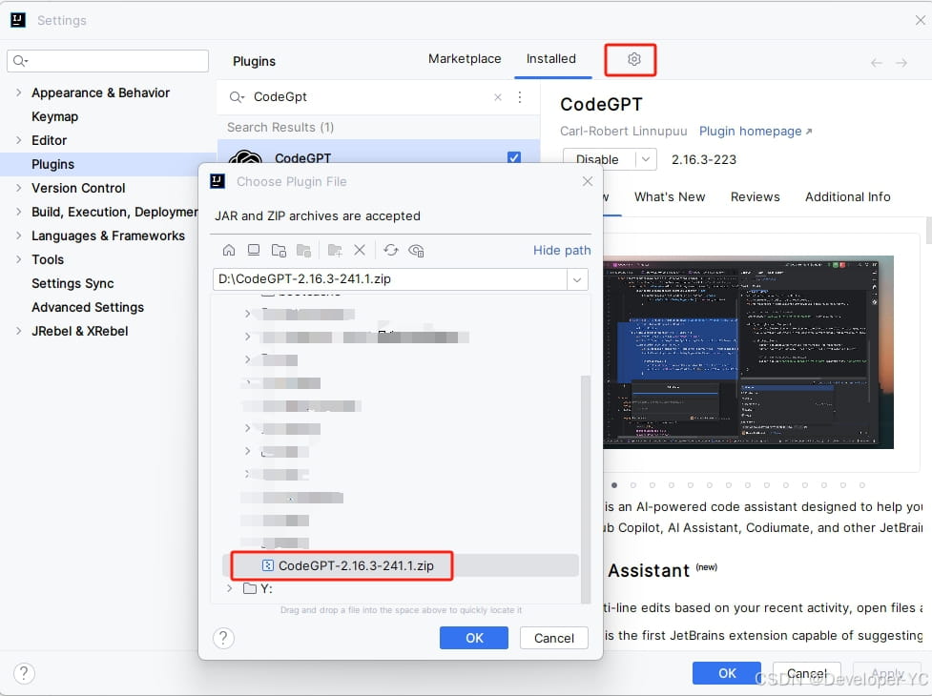Open the Disable button dropdown arrow

[x=646, y=159]
